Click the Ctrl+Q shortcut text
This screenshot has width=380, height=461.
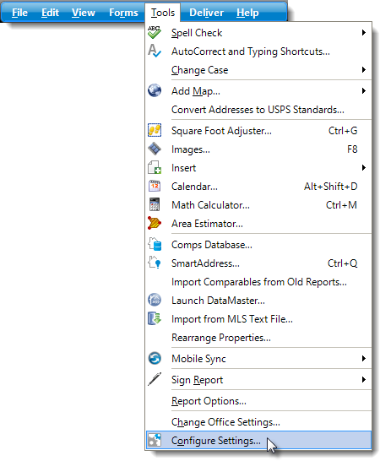(x=342, y=263)
